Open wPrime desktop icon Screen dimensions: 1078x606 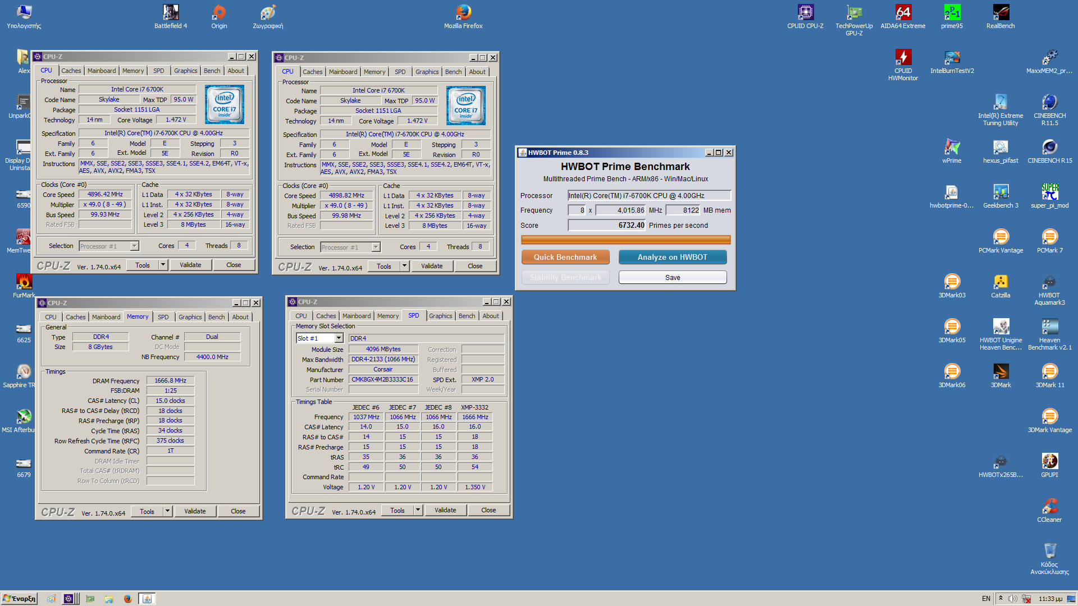pyautogui.click(x=952, y=151)
